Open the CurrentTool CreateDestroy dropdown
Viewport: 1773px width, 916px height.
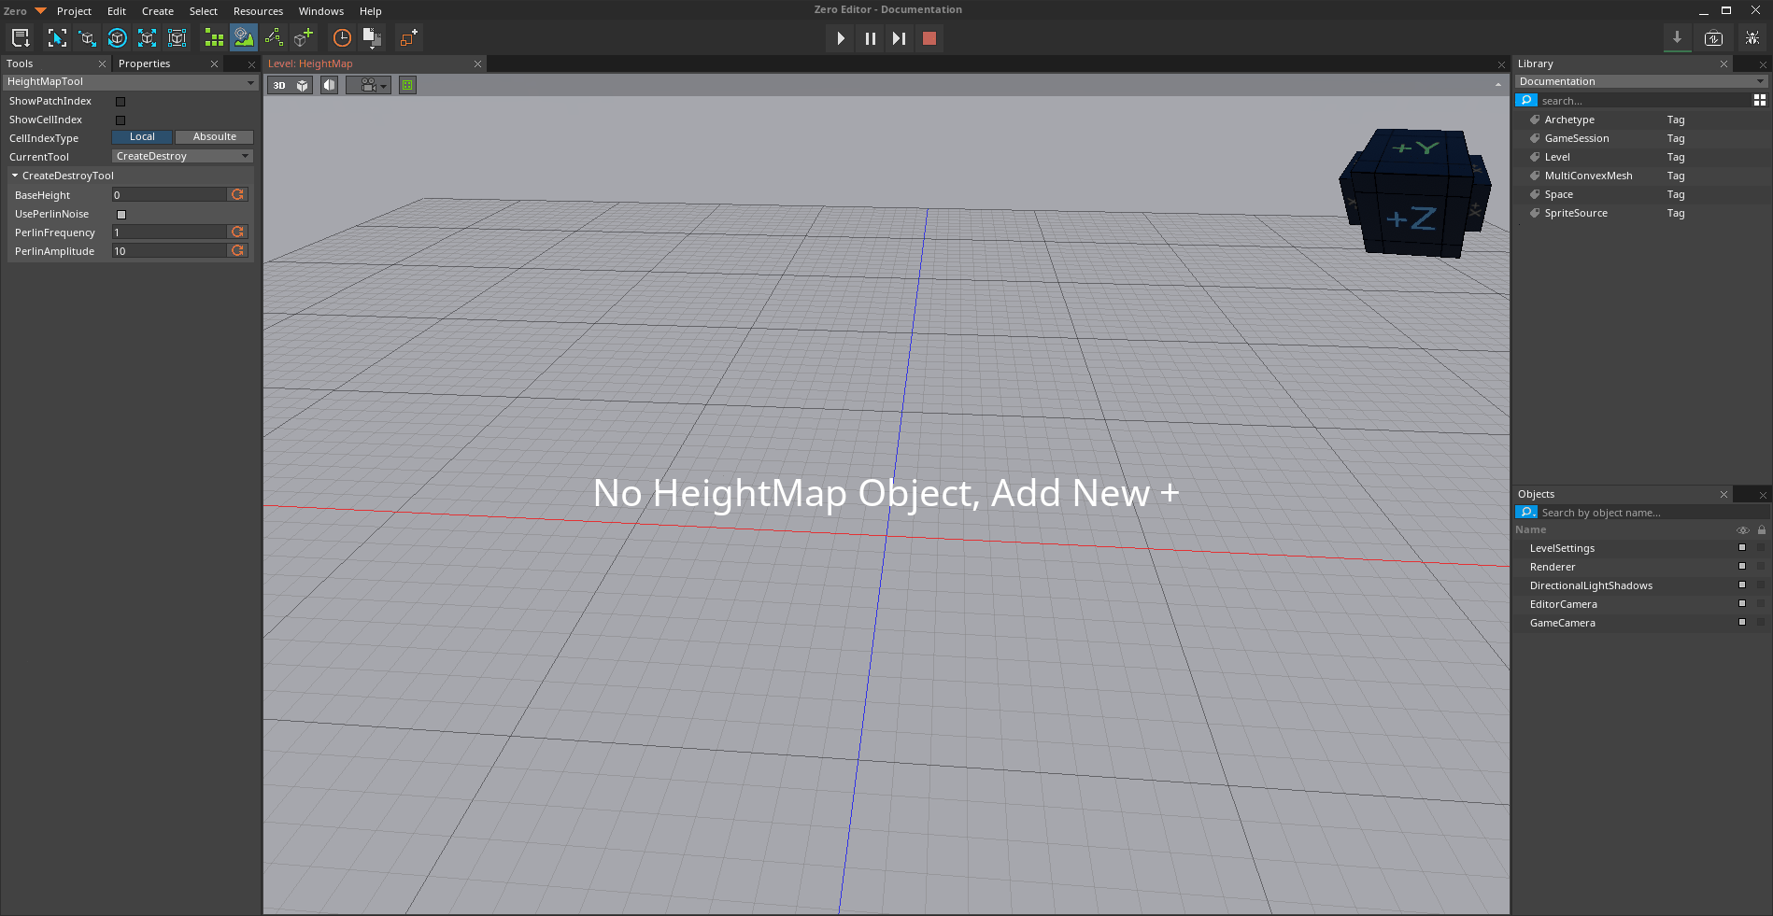click(182, 156)
